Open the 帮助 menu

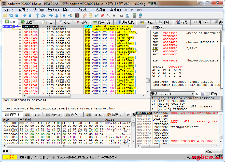pos(115,10)
